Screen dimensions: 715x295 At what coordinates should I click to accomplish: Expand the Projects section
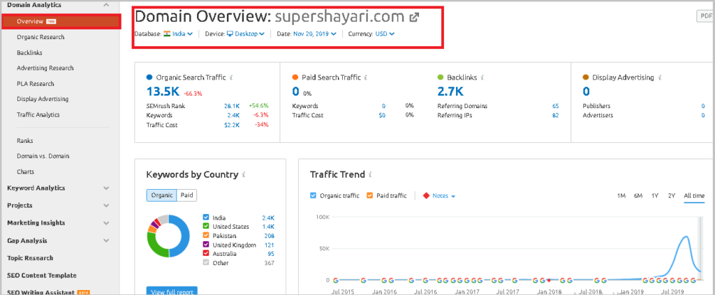106,205
